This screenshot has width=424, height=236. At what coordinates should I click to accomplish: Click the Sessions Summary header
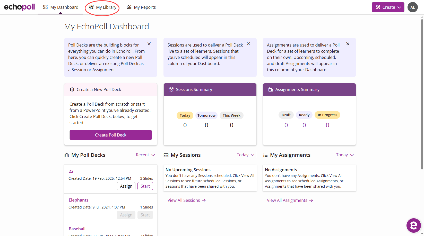pos(210,89)
